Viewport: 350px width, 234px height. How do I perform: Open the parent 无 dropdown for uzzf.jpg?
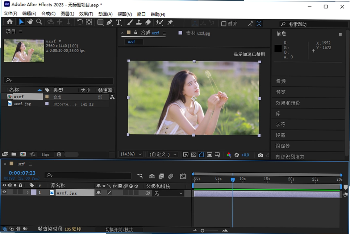168,193
